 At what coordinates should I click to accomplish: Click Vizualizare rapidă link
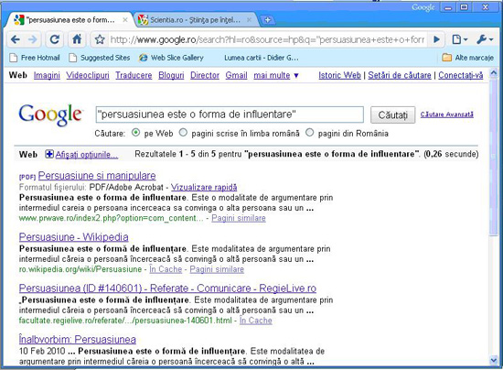pos(204,187)
